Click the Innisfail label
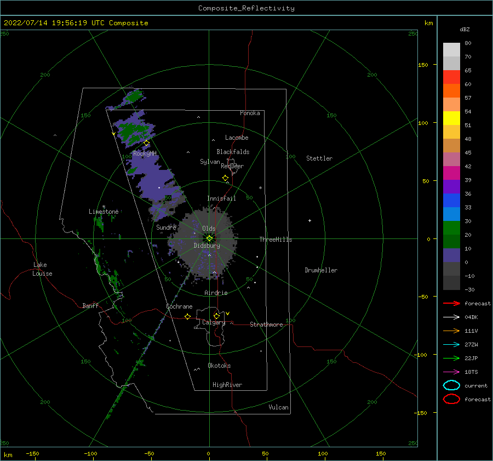This screenshot has height=461, width=493. click(221, 198)
